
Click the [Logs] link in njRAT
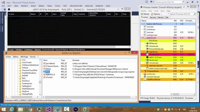pyautogui.click(x=11, y=50)
